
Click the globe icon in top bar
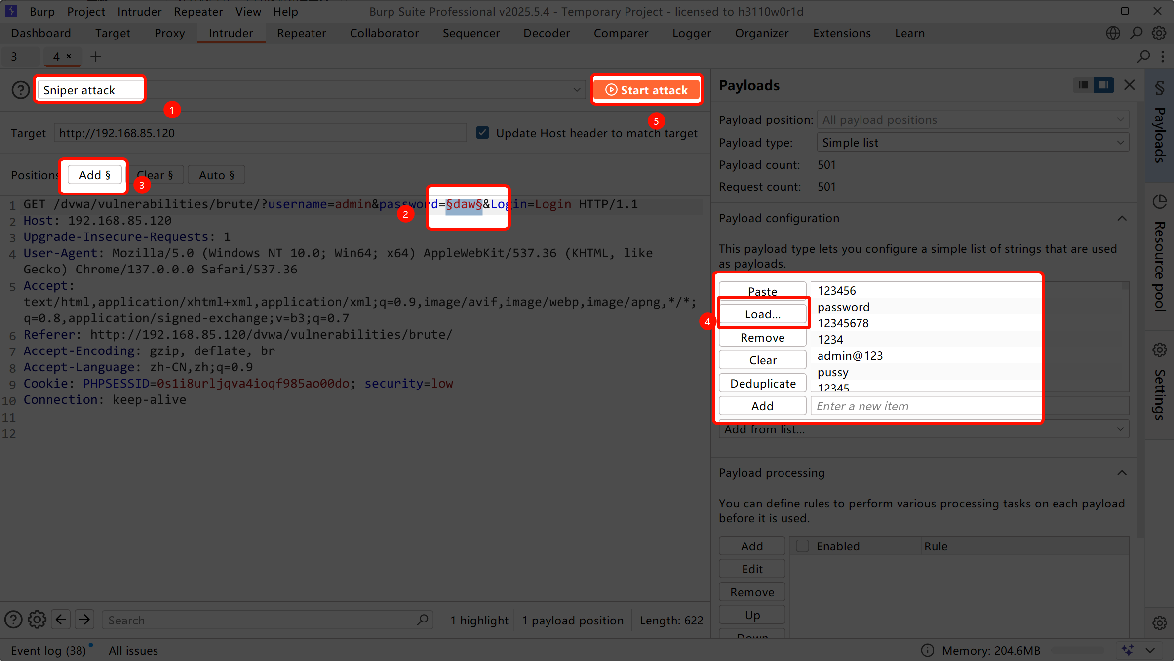coord(1113,33)
